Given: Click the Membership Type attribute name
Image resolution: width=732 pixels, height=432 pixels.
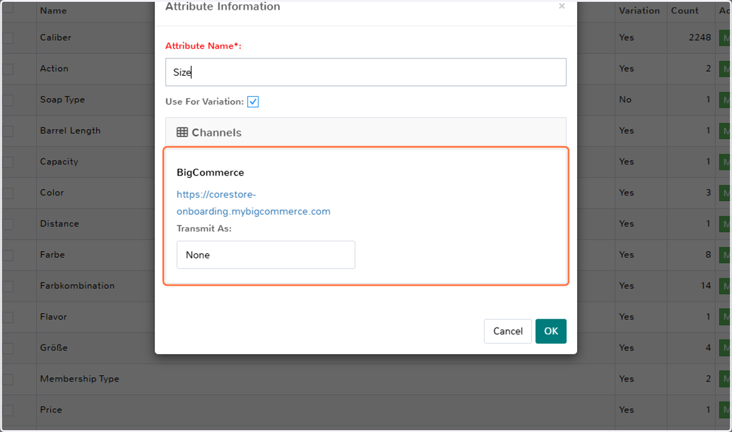Looking at the screenshot, I should point(80,379).
